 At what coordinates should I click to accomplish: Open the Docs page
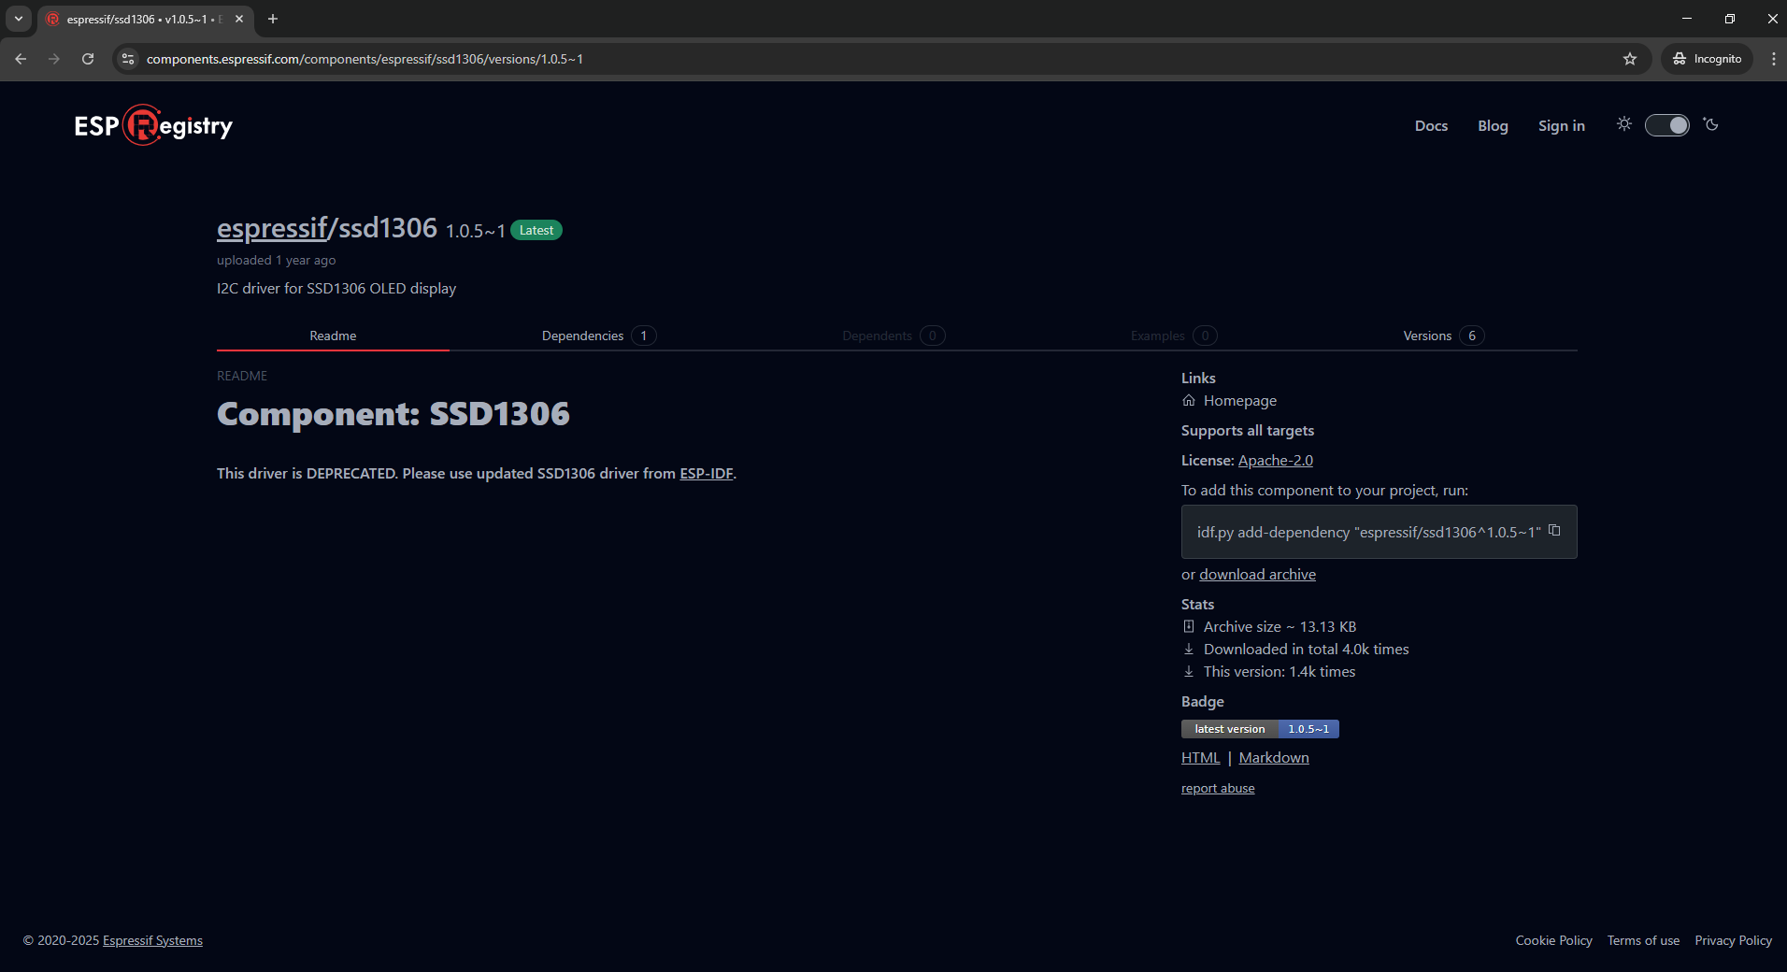click(x=1431, y=126)
